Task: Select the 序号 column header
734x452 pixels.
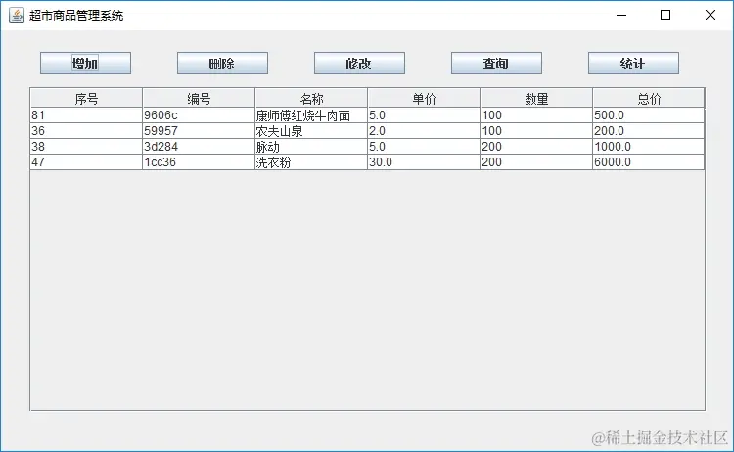Action: point(86,98)
